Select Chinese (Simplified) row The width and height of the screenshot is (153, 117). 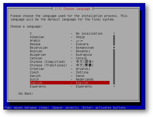click(x=70, y=62)
